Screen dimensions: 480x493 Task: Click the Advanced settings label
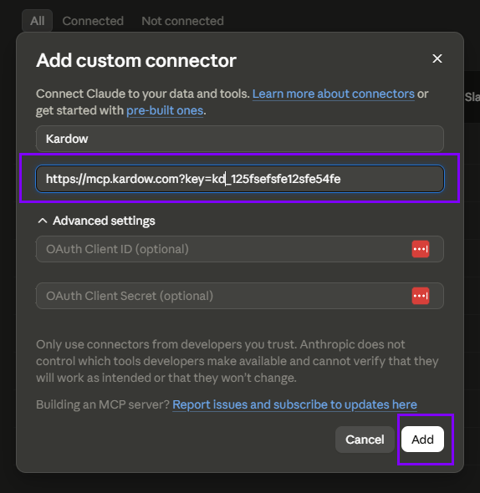pos(104,221)
